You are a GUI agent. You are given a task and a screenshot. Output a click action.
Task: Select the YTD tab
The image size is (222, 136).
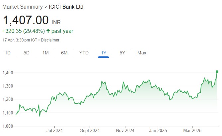point(84,53)
